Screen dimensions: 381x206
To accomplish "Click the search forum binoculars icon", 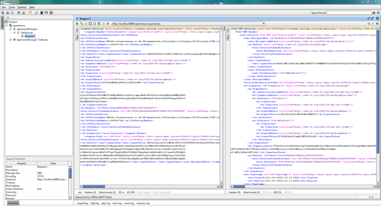I will pyautogui.click(x=374, y=13).
